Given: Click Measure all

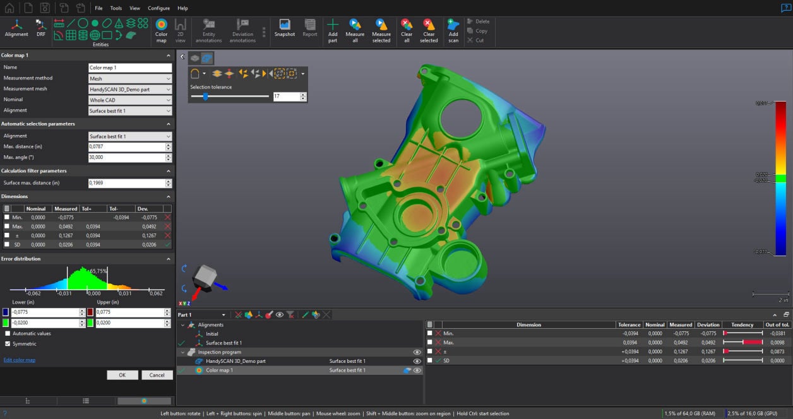Looking at the screenshot, I should [x=354, y=30].
